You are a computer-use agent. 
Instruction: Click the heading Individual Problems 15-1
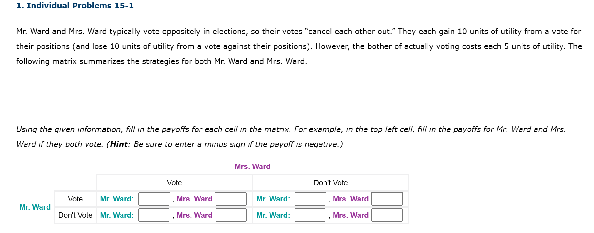(75, 6)
